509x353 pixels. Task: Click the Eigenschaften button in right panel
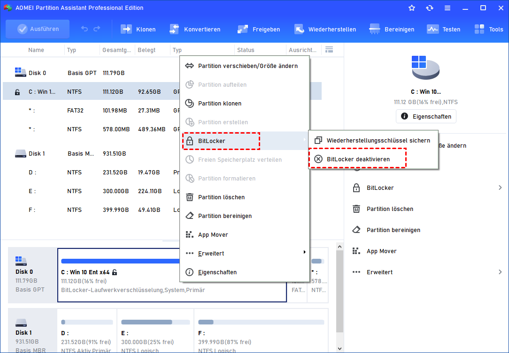[426, 116]
